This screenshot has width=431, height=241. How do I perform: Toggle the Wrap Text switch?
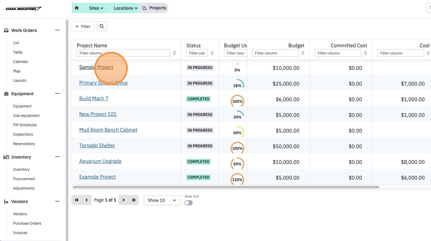[x=189, y=203]
